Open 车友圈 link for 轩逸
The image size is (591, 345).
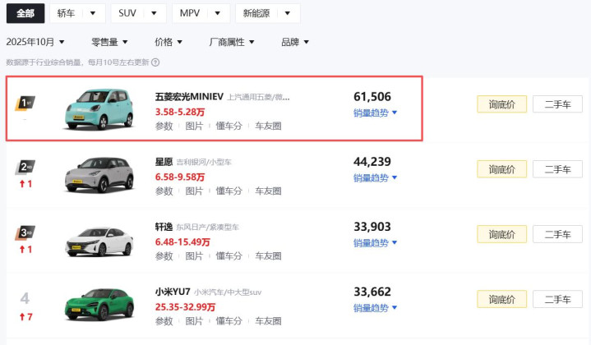coord(268,256)
